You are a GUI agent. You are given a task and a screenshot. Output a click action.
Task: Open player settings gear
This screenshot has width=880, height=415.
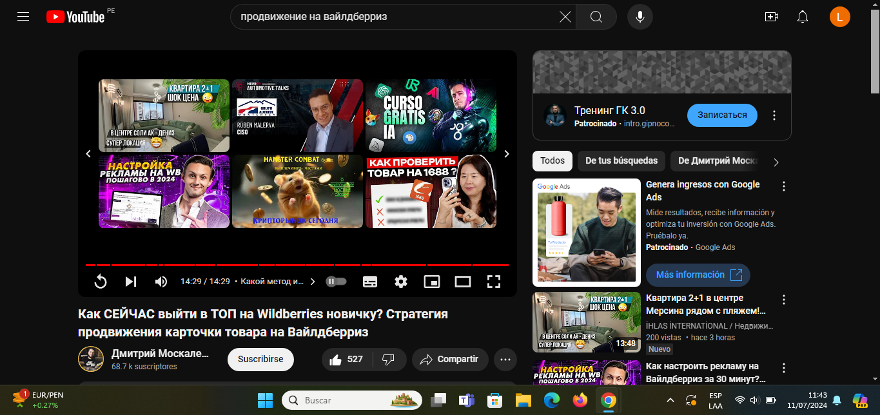(x=401, y=282)
